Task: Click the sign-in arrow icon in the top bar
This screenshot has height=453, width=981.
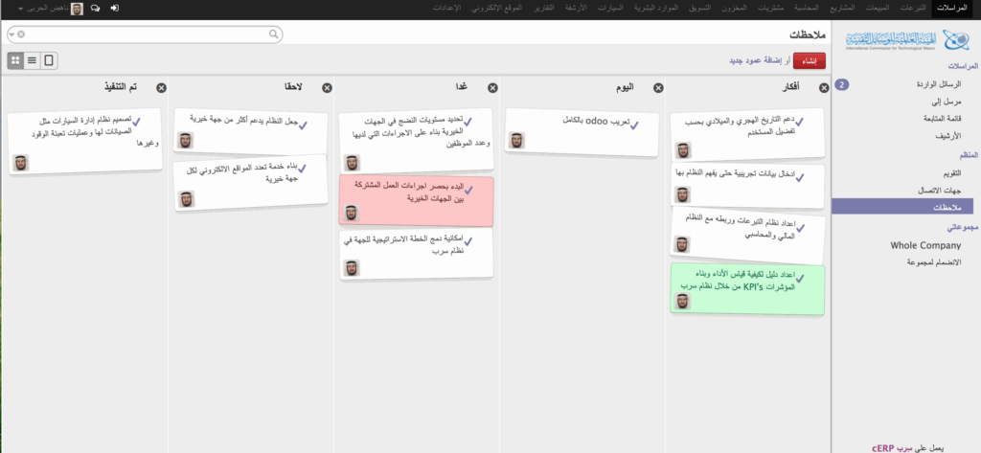Action: point(114,8)
